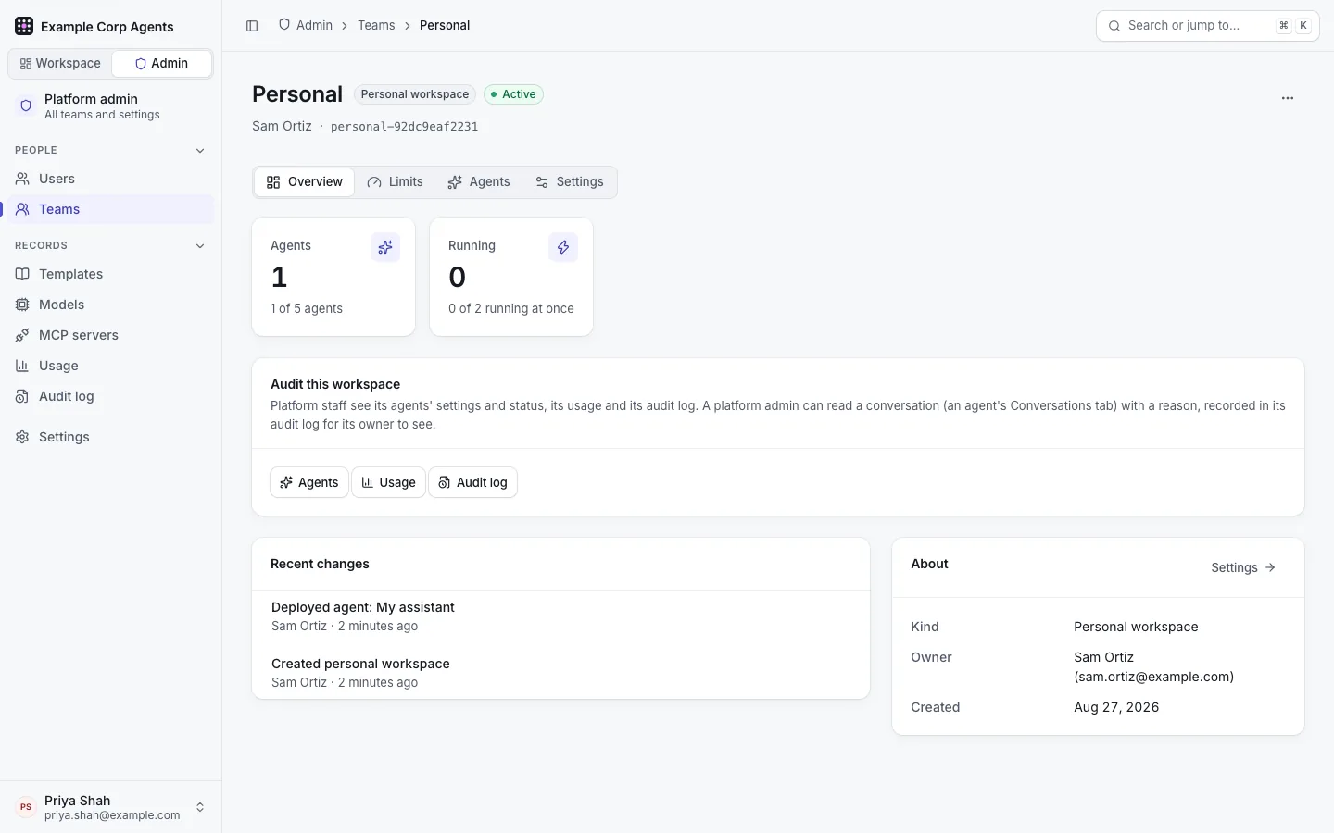Select the Overview tab

pyautogui.click(x=305, y=182)
